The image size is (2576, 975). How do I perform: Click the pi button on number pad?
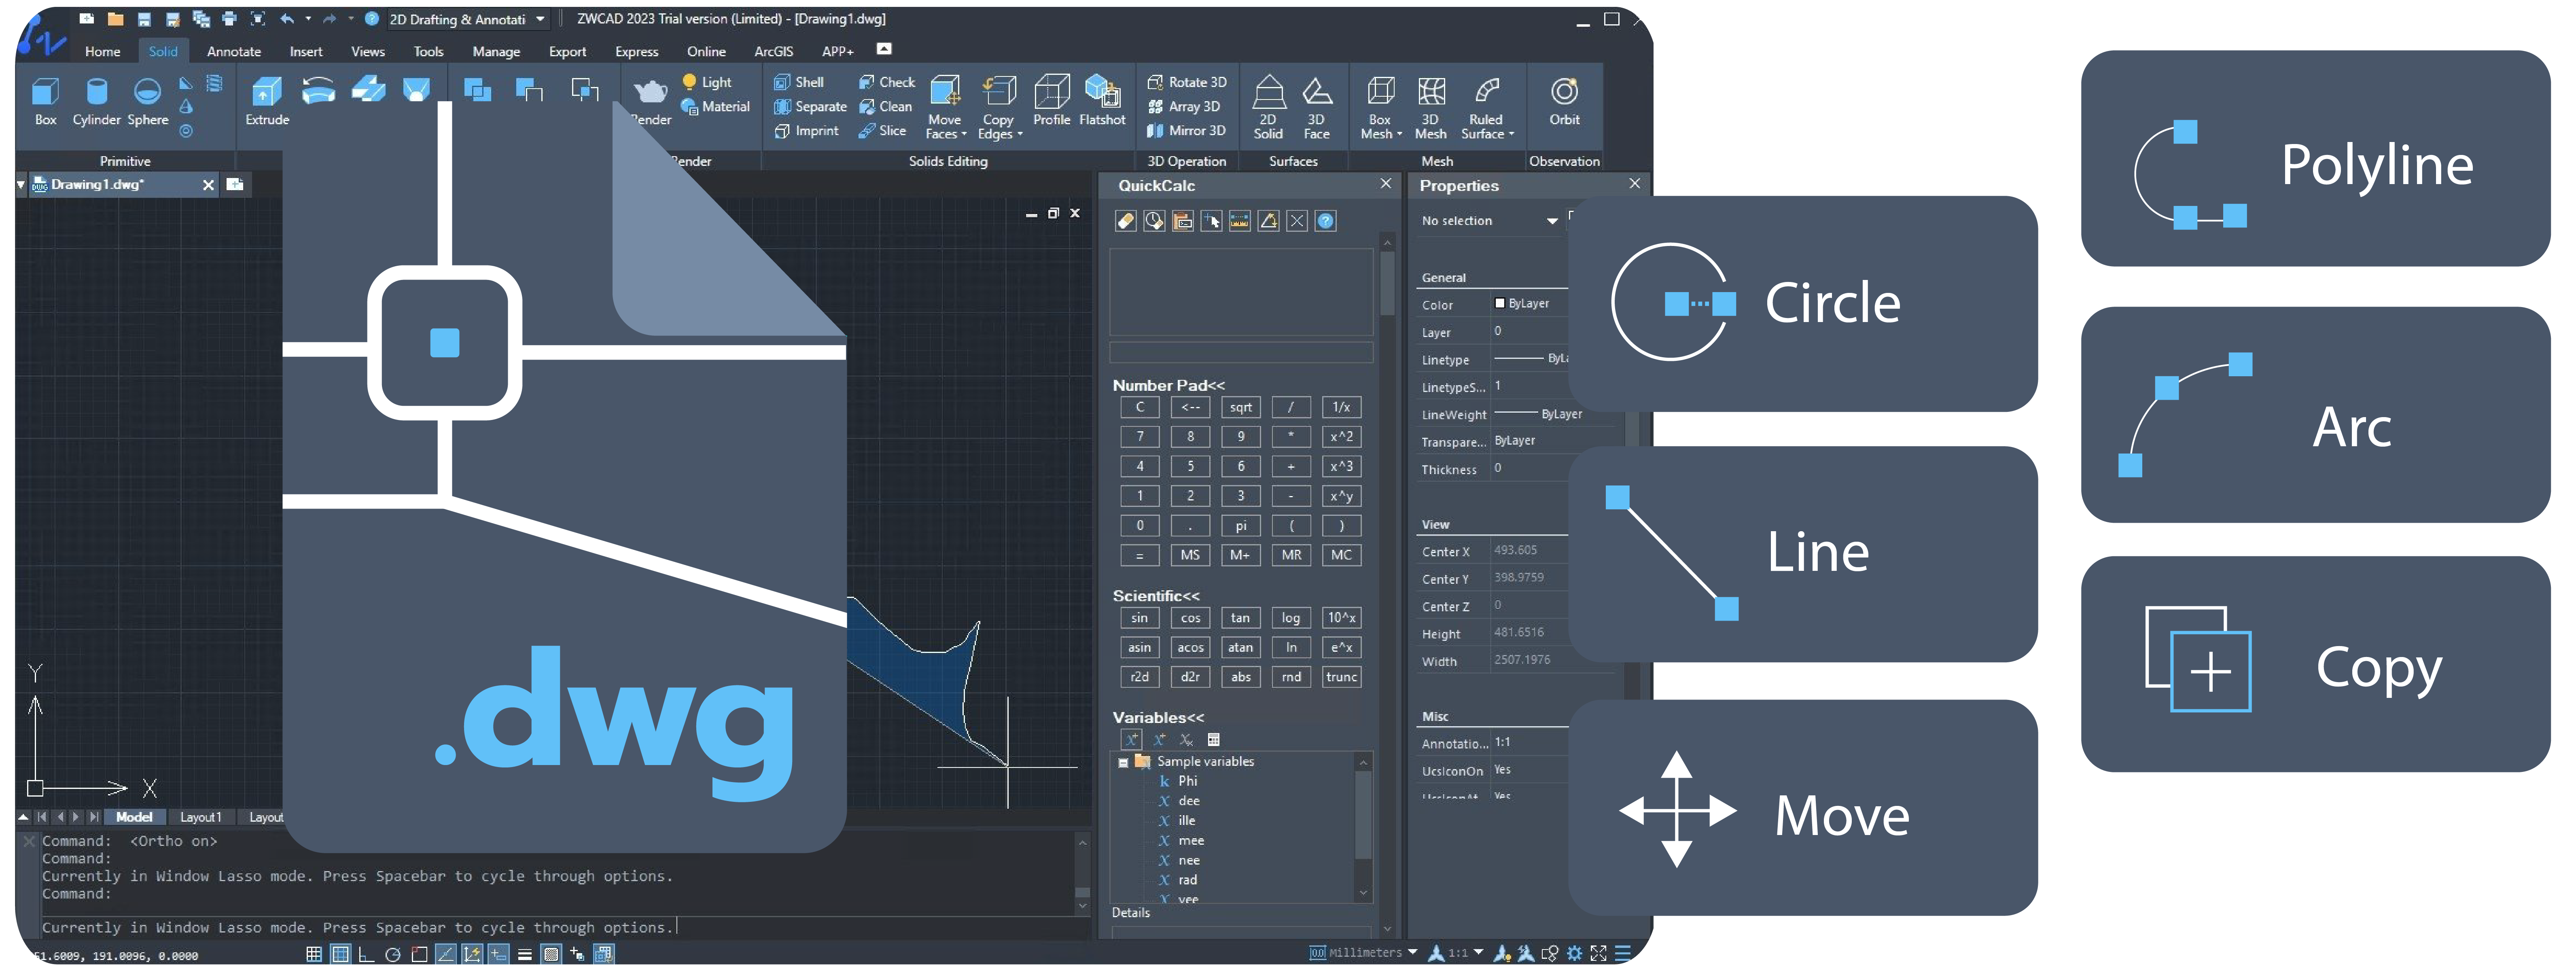point(1241,526)
